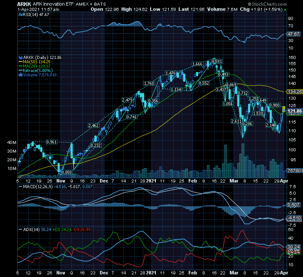Click the Retrace(5.00%) legend entry

coord(38,71)
